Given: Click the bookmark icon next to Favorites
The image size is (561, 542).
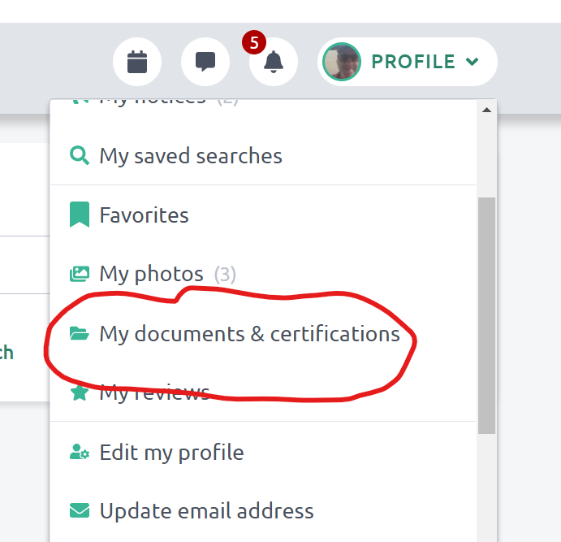Looking at the screenshot, I should pos(79,215).
